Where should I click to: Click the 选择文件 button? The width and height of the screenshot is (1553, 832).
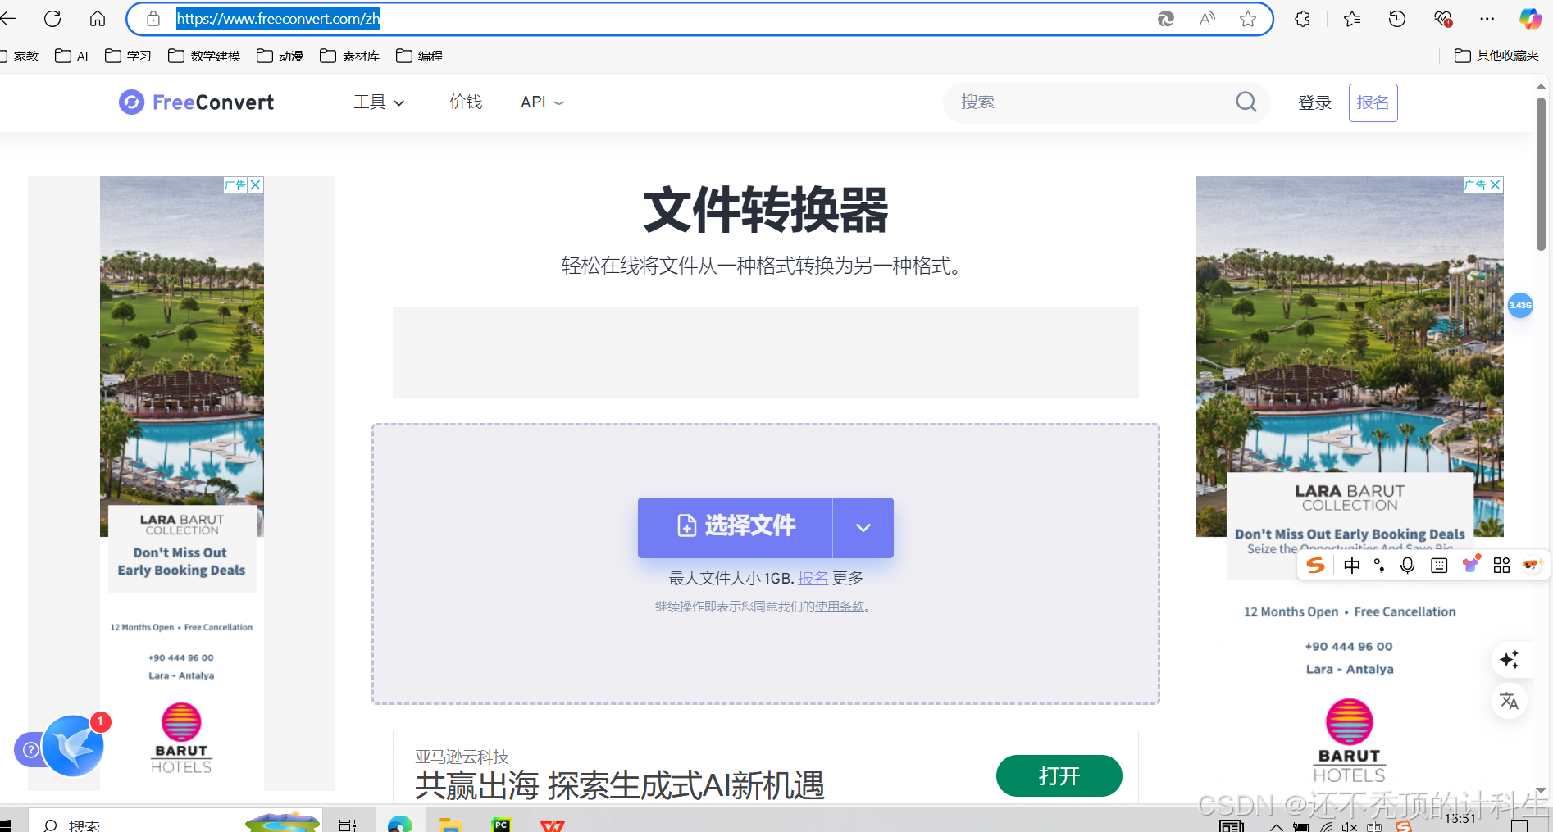[736, 528]
